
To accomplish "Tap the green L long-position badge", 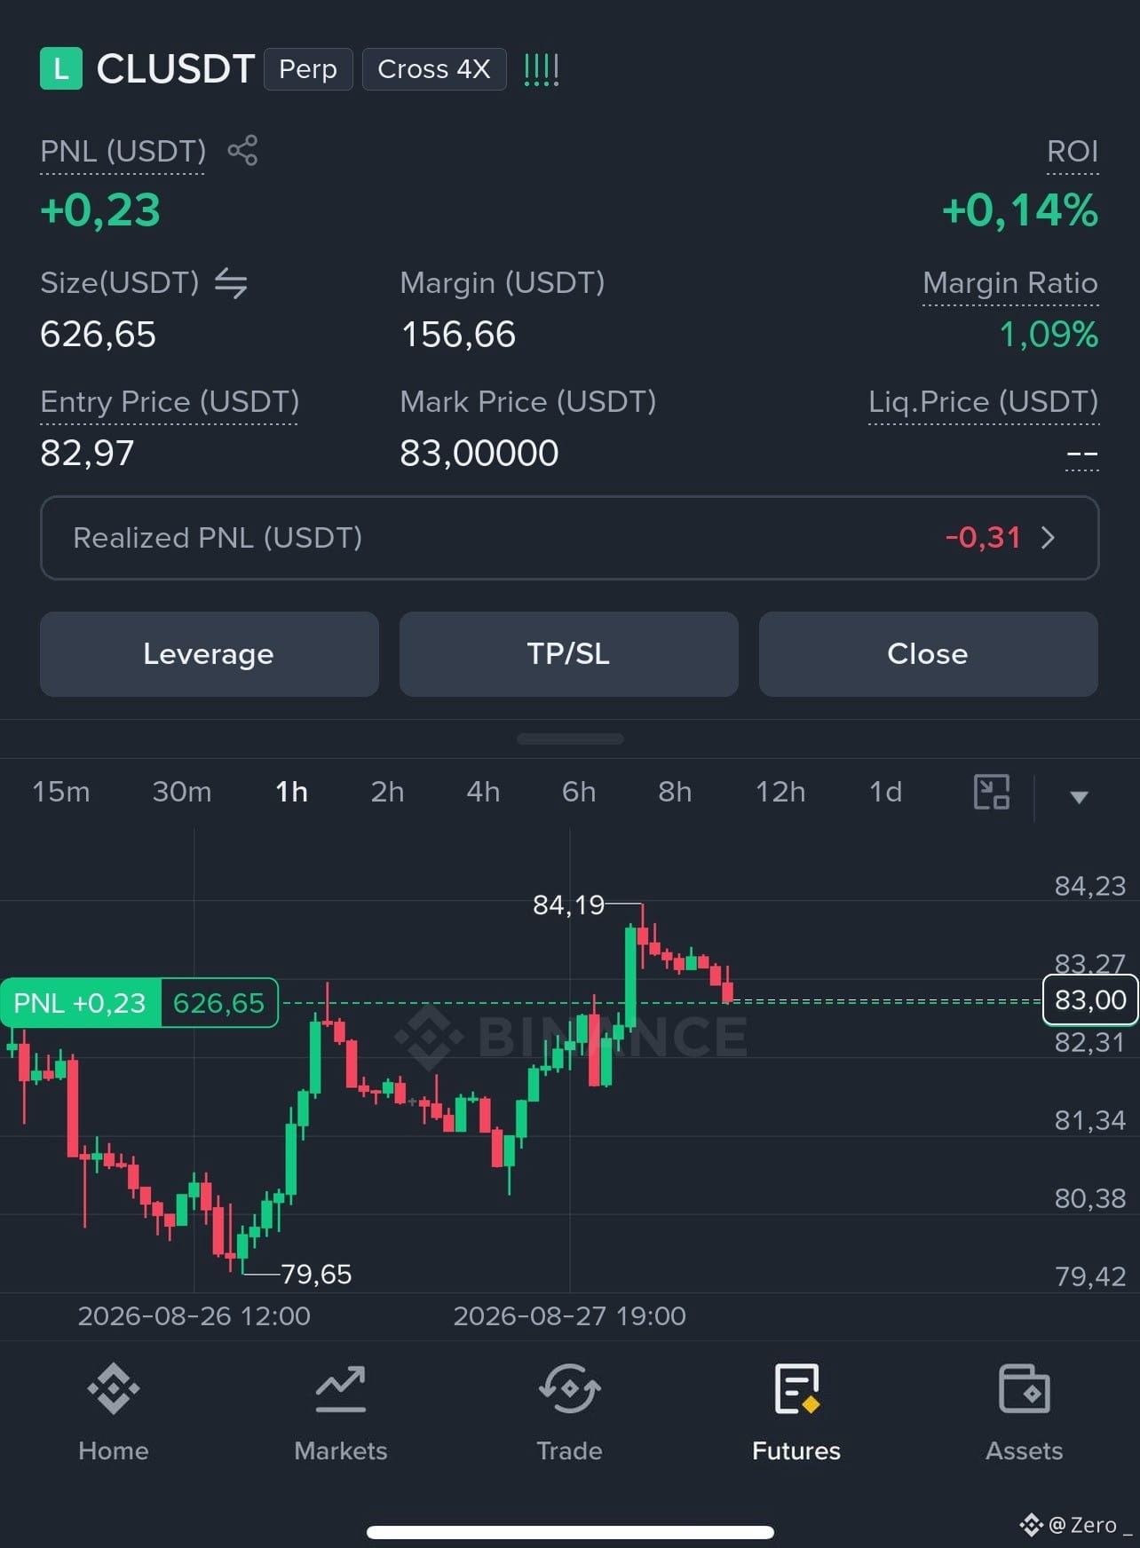I will pyautogui.click(x=61, y=68).
